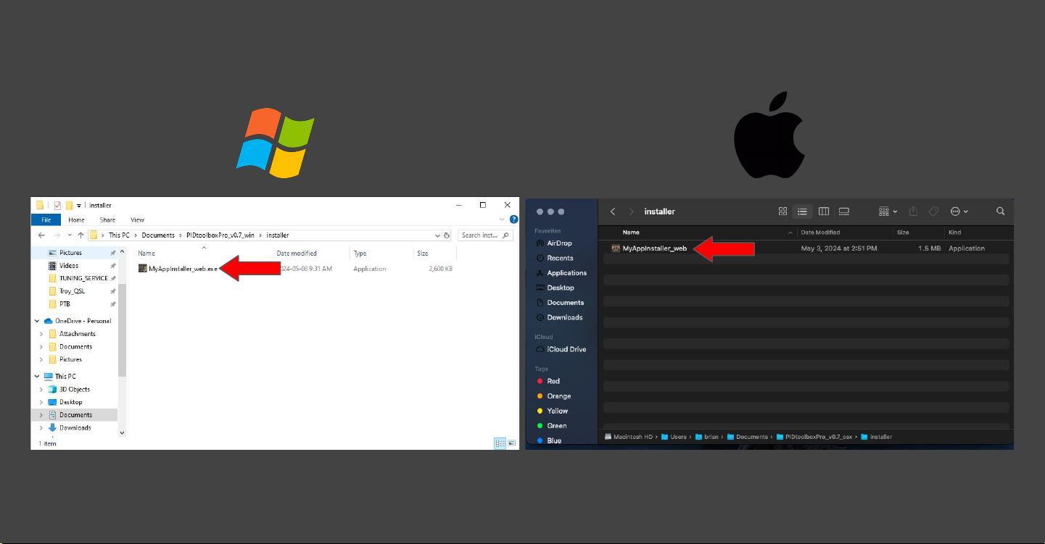Expand the more actions menu in Finder
Viewport: 1045px width, 544px height.
pos(959,211)
